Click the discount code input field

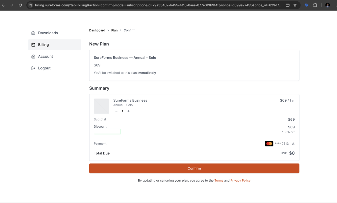[x=107, y=131]
